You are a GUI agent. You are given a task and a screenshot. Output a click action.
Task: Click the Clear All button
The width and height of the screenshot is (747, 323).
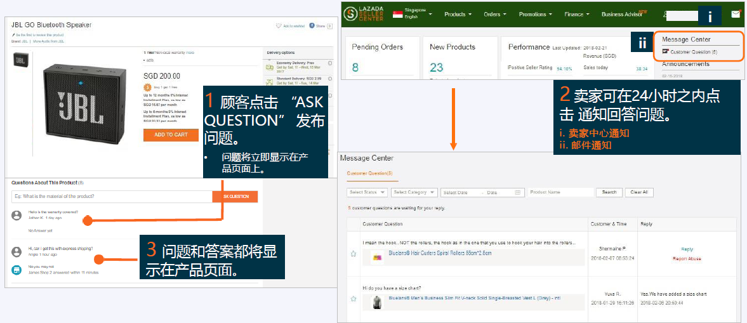(639, 192)
